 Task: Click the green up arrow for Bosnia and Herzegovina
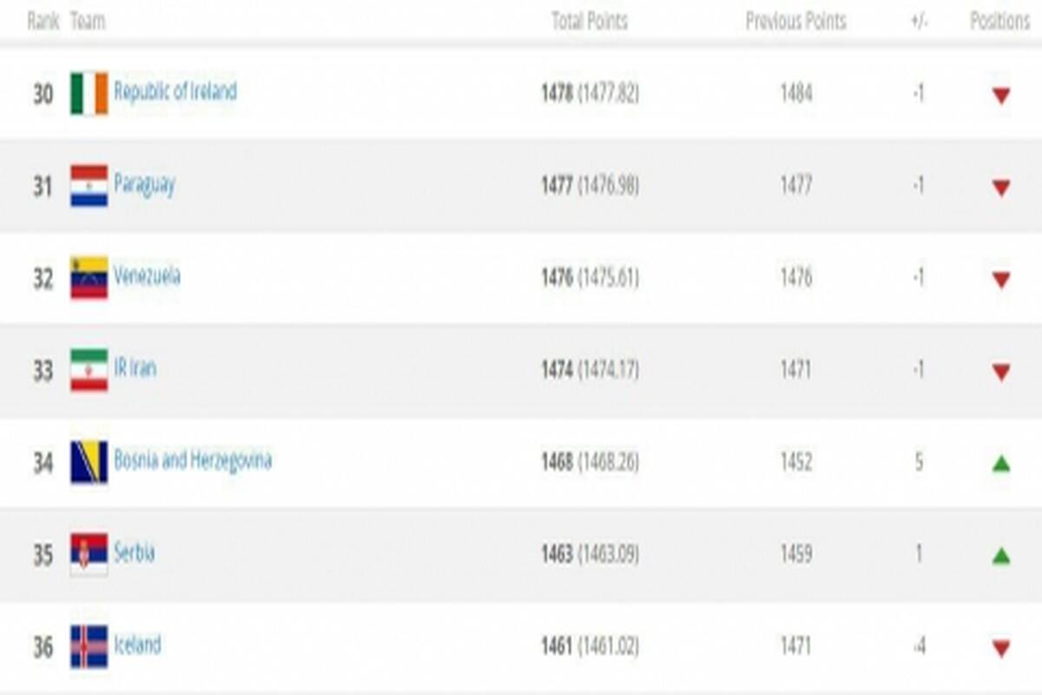(1001, 464)
